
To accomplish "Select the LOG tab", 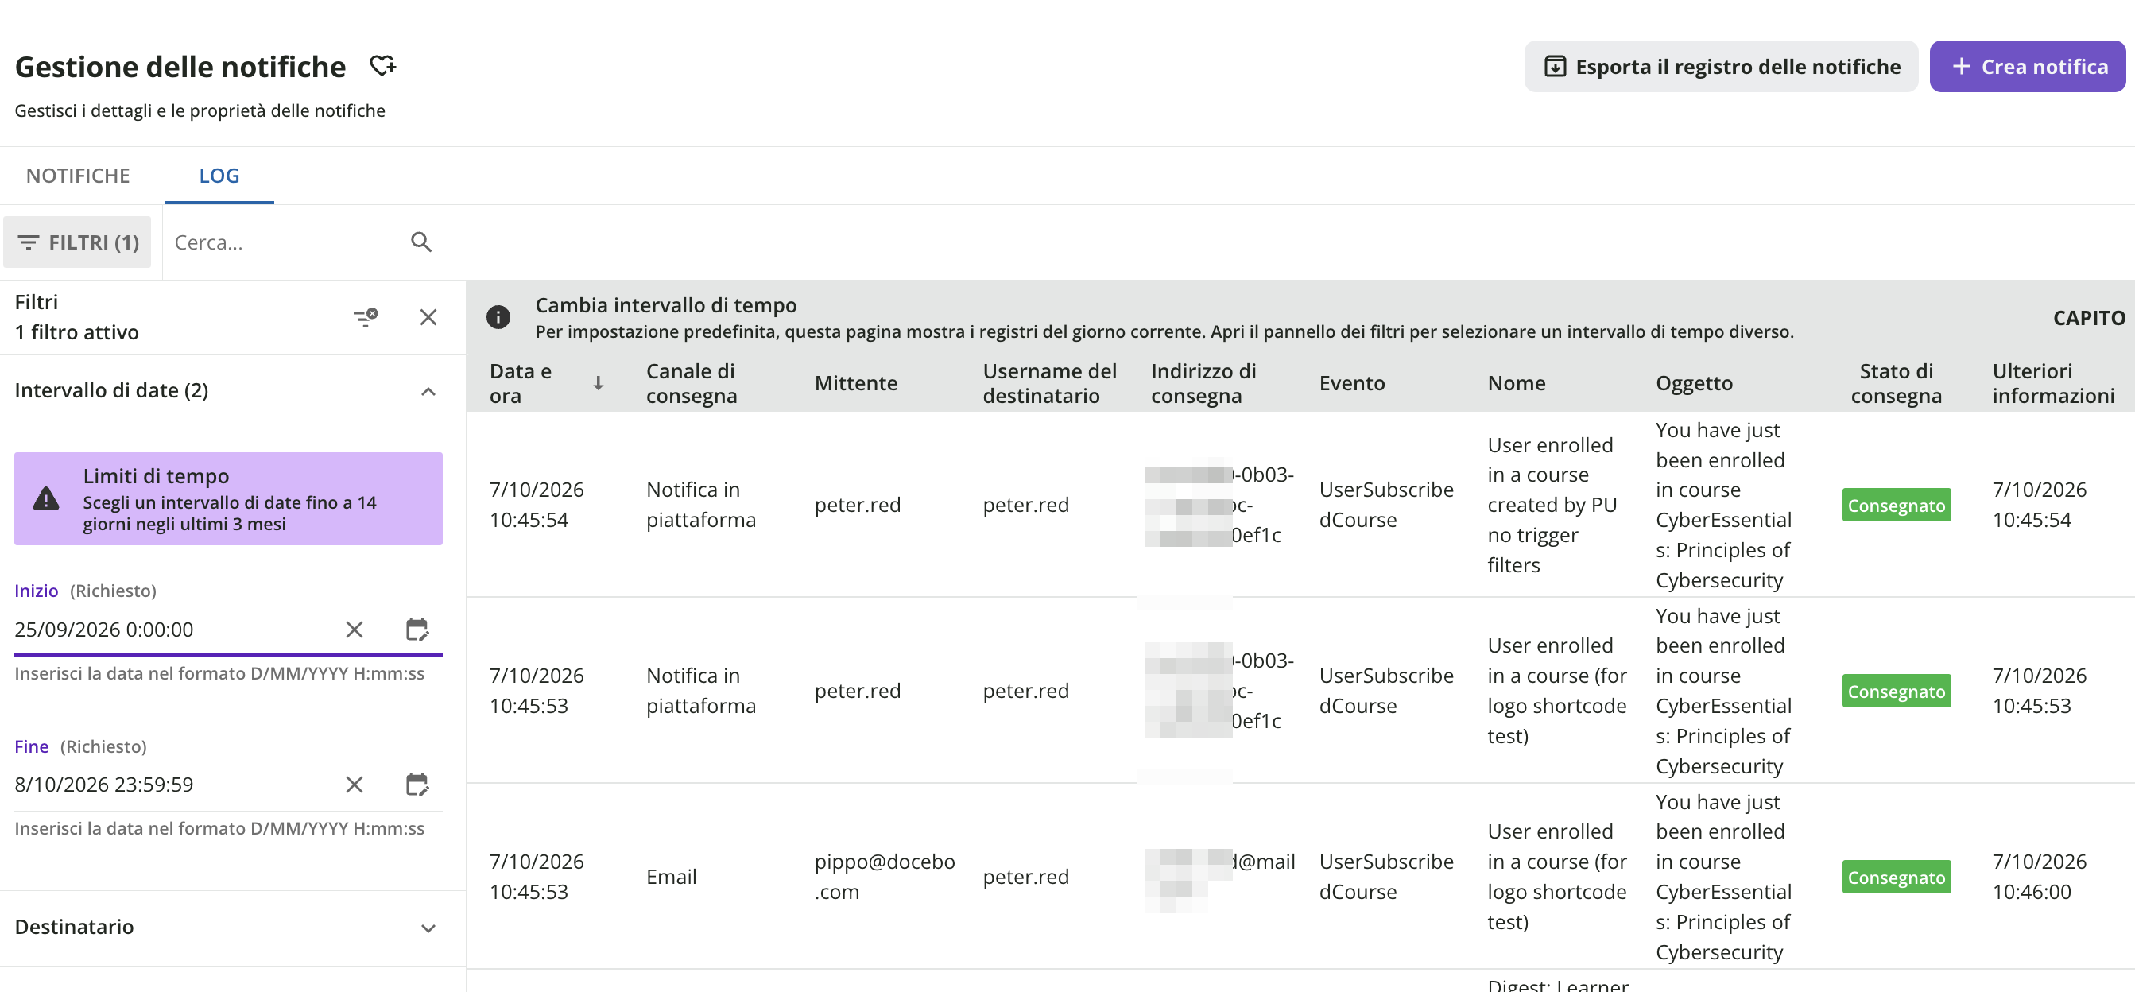I will pos(219,176).
